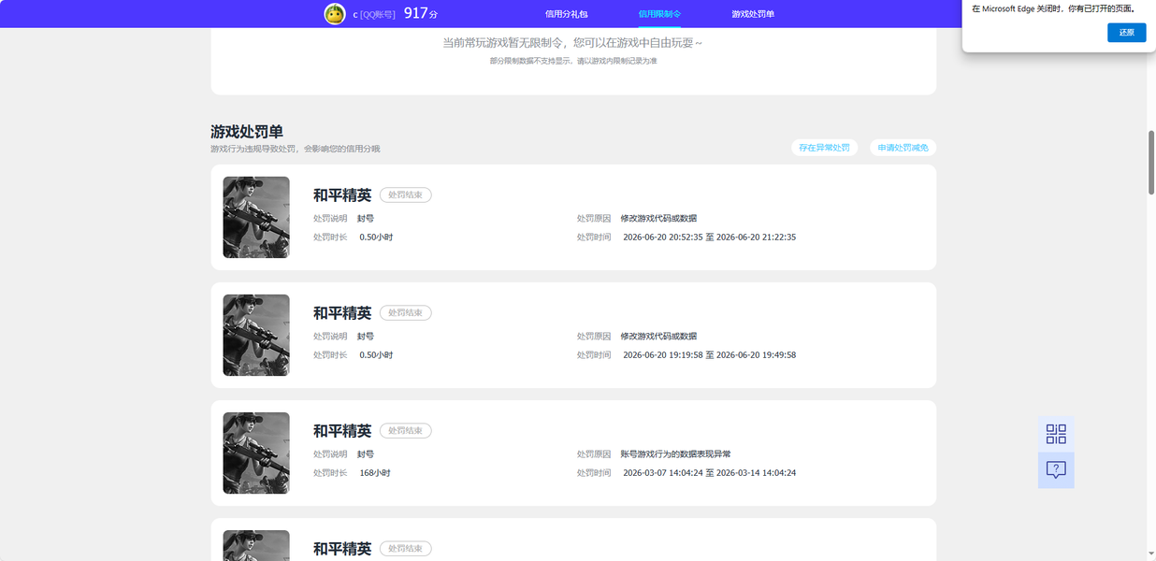Click 处罚结束 badge on the 168小时 card
1156x561 pixels.
point(406,431)
